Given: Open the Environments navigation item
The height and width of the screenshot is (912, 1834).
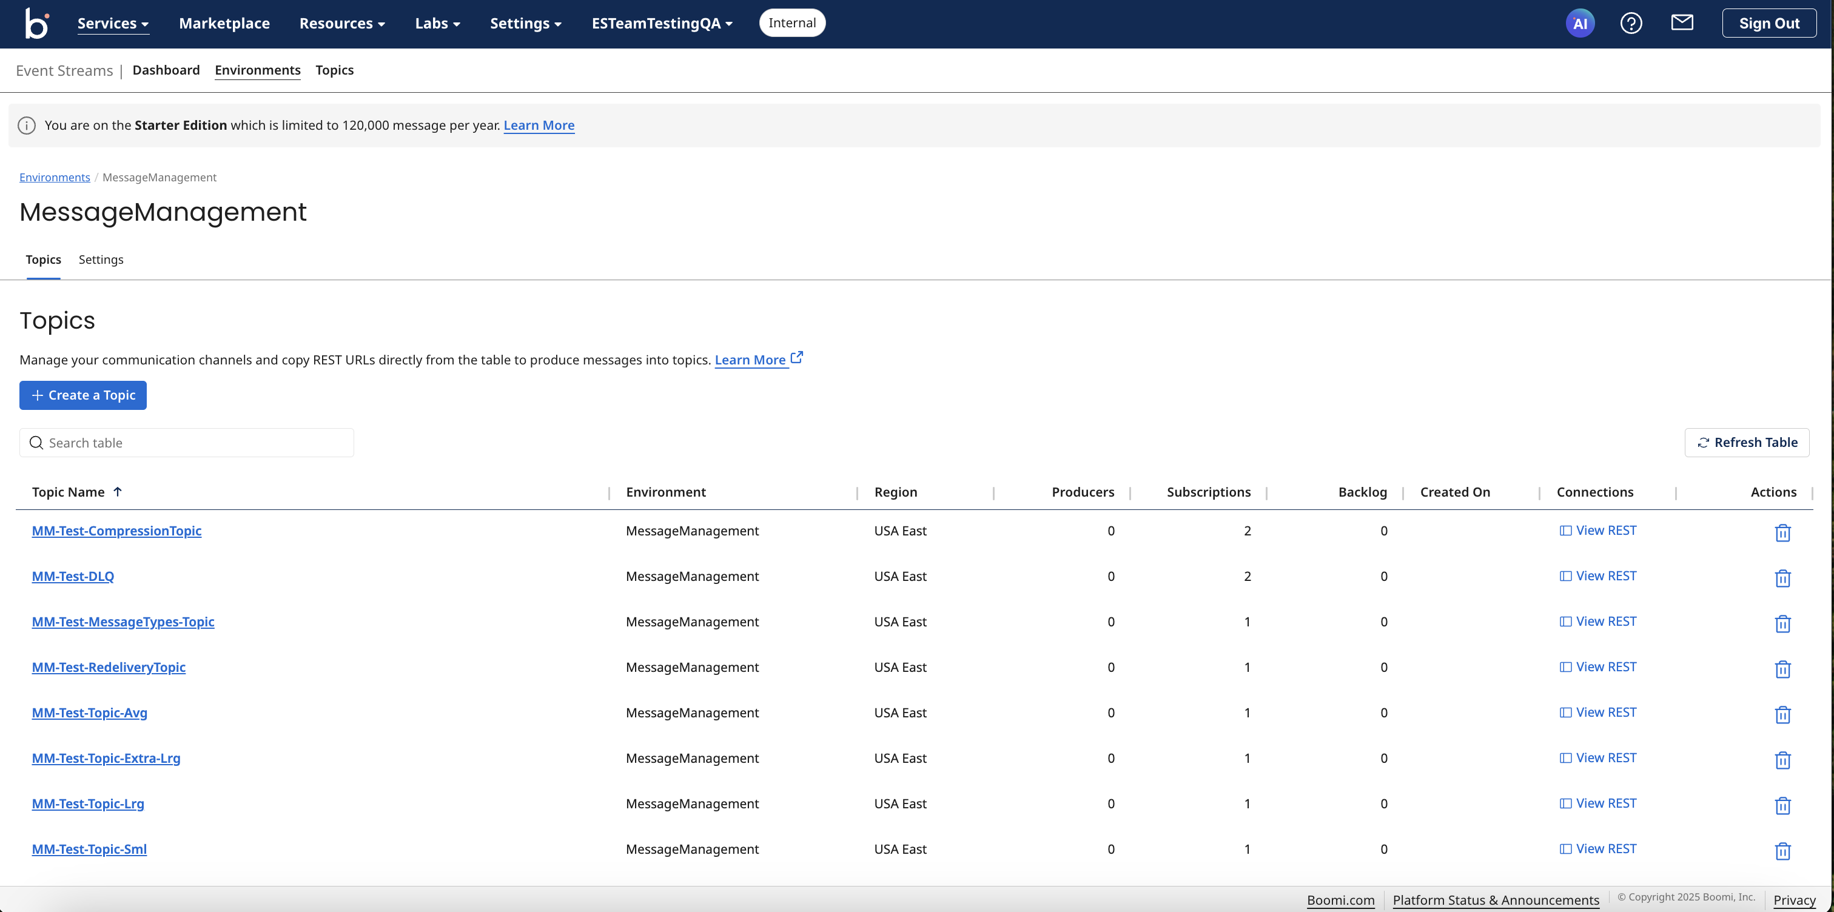Looking at the screenshot, I should (258, 70).
